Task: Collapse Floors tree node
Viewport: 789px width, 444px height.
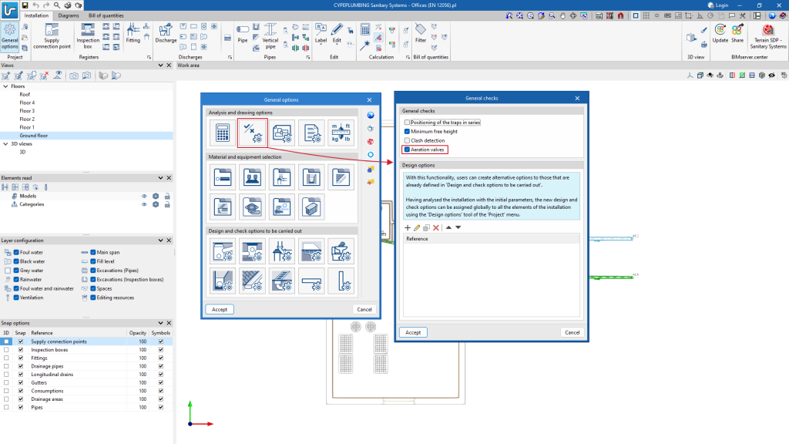Action: pyautogui.click(x=5, y=86)
